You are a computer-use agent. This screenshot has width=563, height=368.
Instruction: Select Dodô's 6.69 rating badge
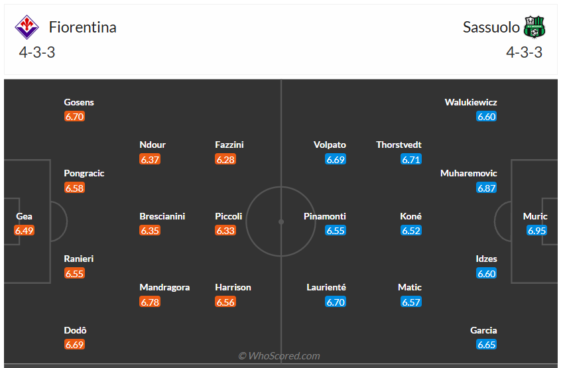point(75,345)
